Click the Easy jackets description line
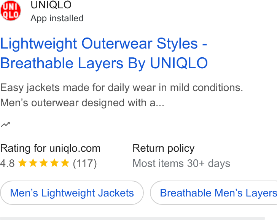Viewport: 277px width, 220px height. click(122, 88)
